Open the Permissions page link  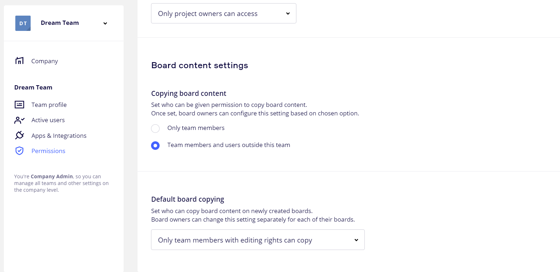pos(48,151)
